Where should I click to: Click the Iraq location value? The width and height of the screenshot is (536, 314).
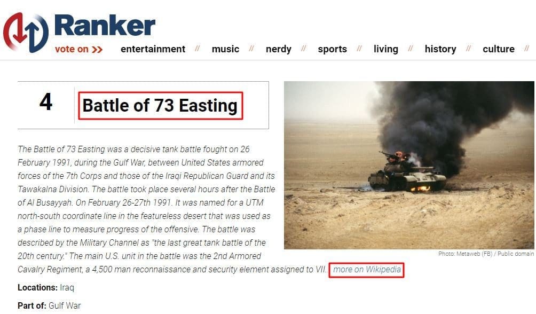(67, 288)
